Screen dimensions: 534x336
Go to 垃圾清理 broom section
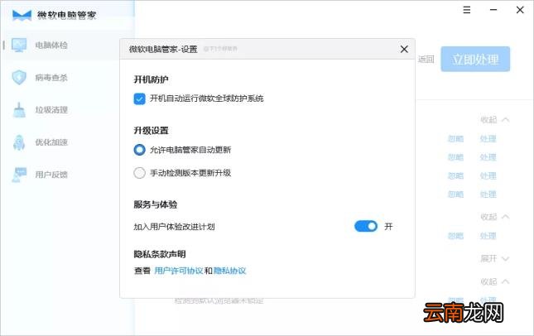(51, 110)
